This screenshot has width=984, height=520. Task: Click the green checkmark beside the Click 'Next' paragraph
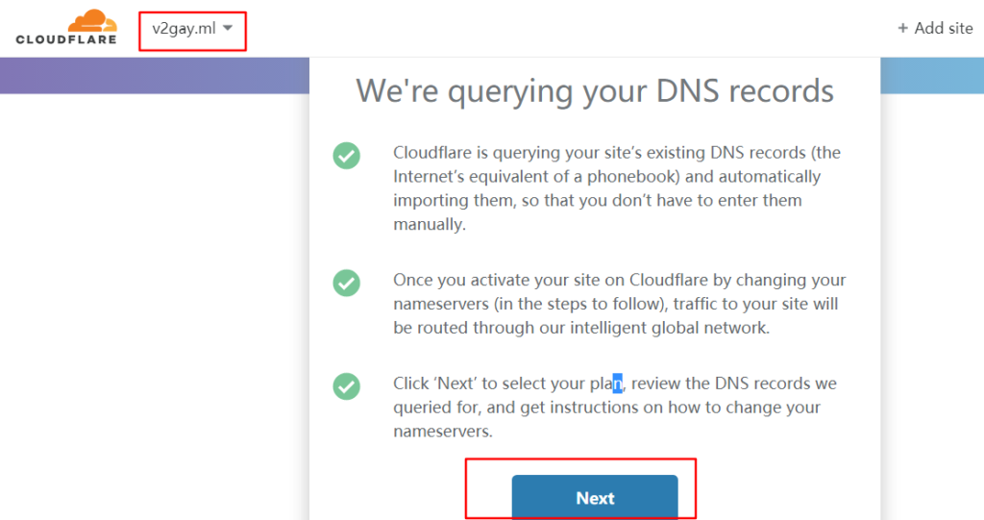(x=346, y=385)
